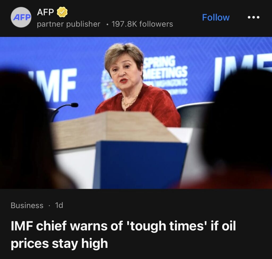Screen dimensions: 272x259
Task: Tap the 'prices stay high' headline line
Action: coord(59,243)
